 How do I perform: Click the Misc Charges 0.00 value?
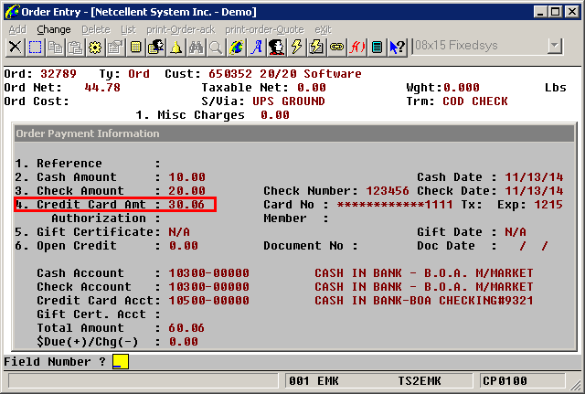[x=275, y=115]
